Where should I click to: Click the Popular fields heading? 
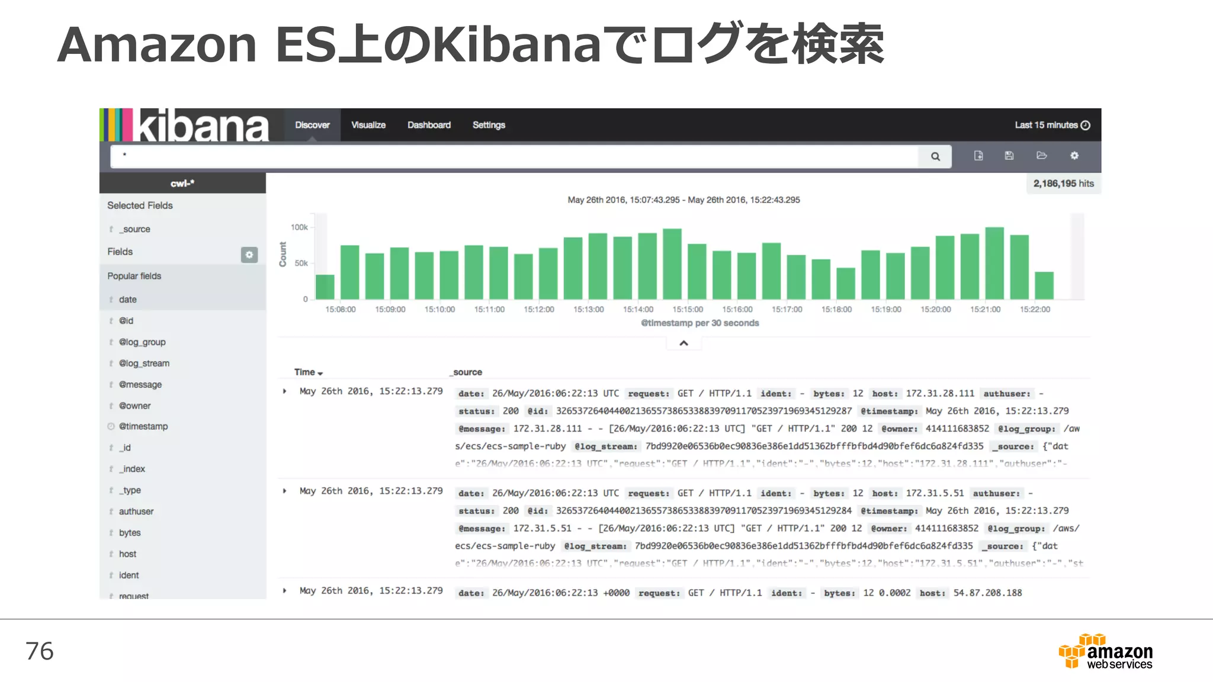coord(134,276)
